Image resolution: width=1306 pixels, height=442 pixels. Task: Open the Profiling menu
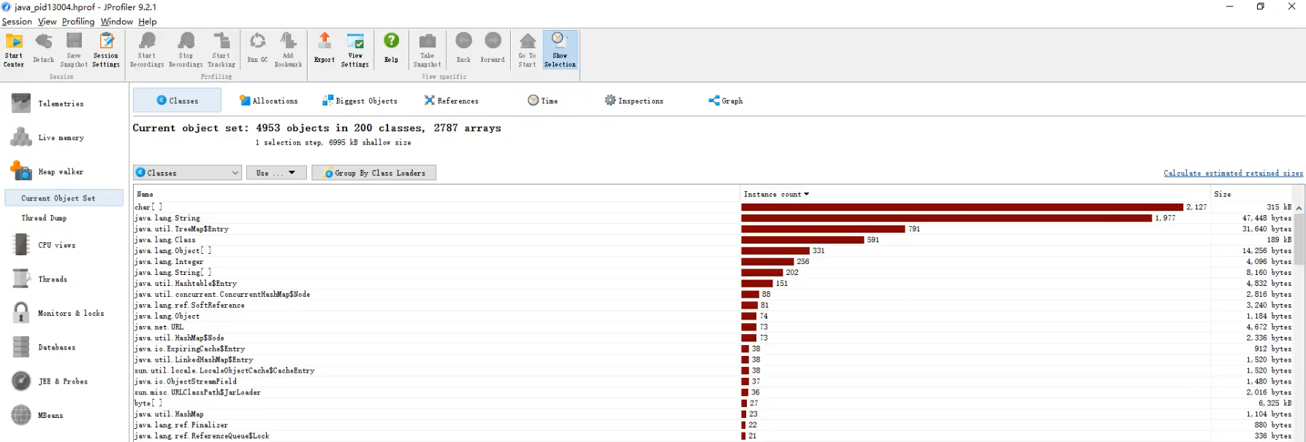point(78,21)
